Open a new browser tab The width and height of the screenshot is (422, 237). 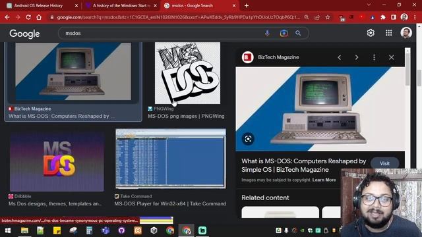click(246, 5)
